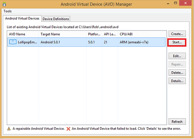Click the Create... button
This screenshot has width=194, height=139.
pos(177,34)
